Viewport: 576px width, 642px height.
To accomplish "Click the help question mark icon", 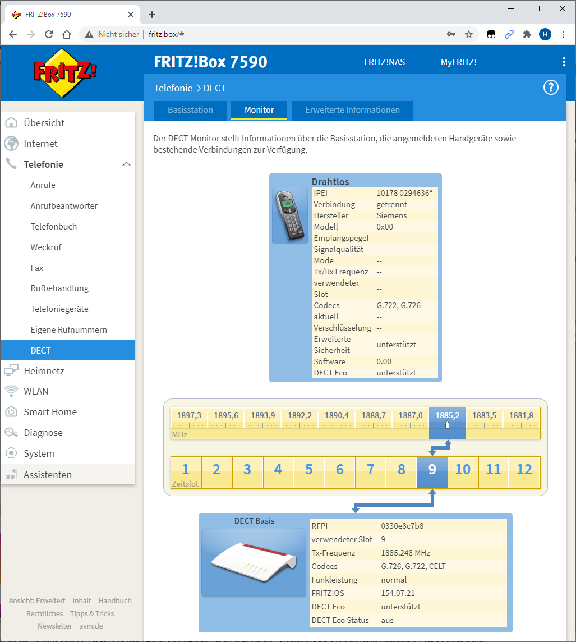I will [550, 88].
